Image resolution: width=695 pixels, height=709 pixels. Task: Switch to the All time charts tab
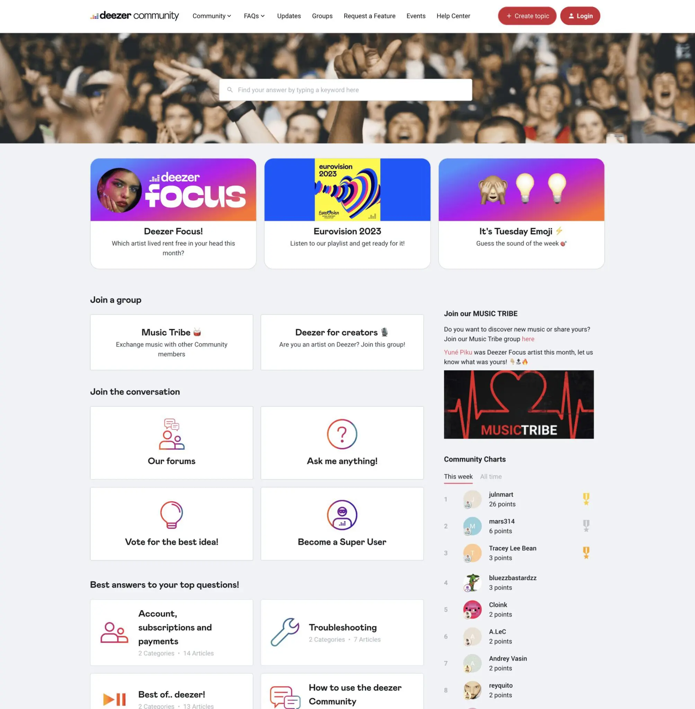pyautogui.click(x=491, y=477)
